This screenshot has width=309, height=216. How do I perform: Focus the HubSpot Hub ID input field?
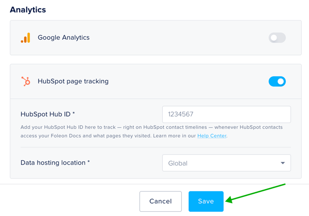226,114
